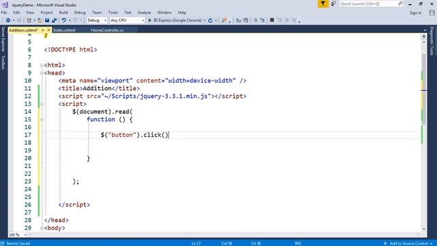Screen dimensions: 437x246
Task: Open the Diagnostic Tools side panel
Action: (x=432, y=41)
